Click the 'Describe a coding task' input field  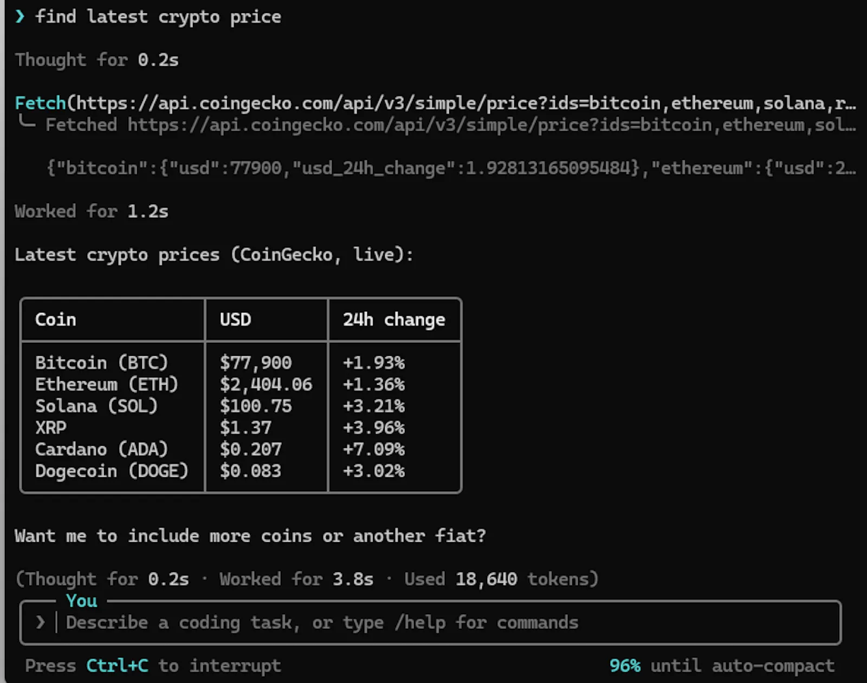click(x=430, y=622)
